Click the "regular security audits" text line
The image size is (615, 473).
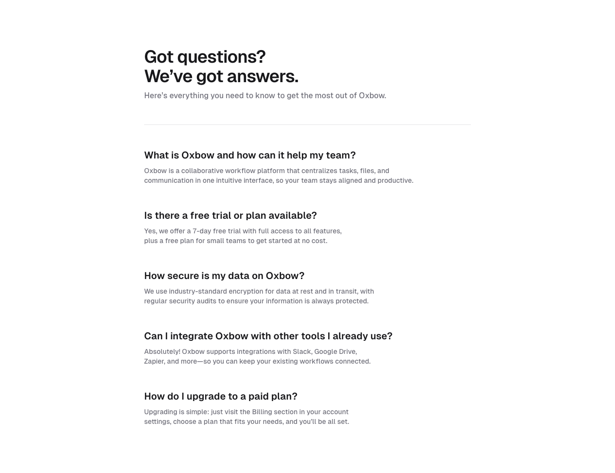256,301
